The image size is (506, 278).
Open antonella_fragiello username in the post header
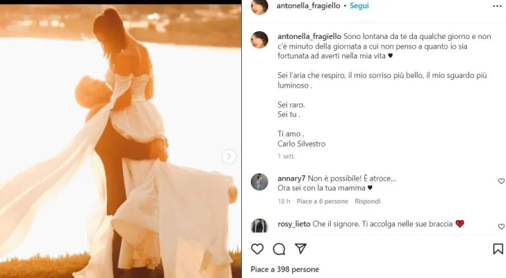[309, 6]
